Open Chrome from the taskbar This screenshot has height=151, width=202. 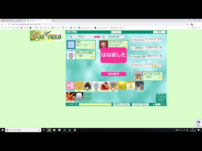click(x=49, y=130)
